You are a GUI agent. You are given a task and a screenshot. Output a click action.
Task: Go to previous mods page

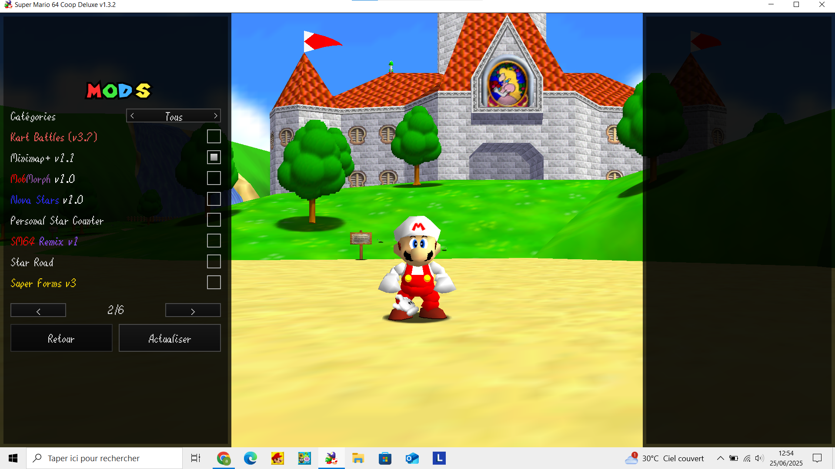point(38,310)
